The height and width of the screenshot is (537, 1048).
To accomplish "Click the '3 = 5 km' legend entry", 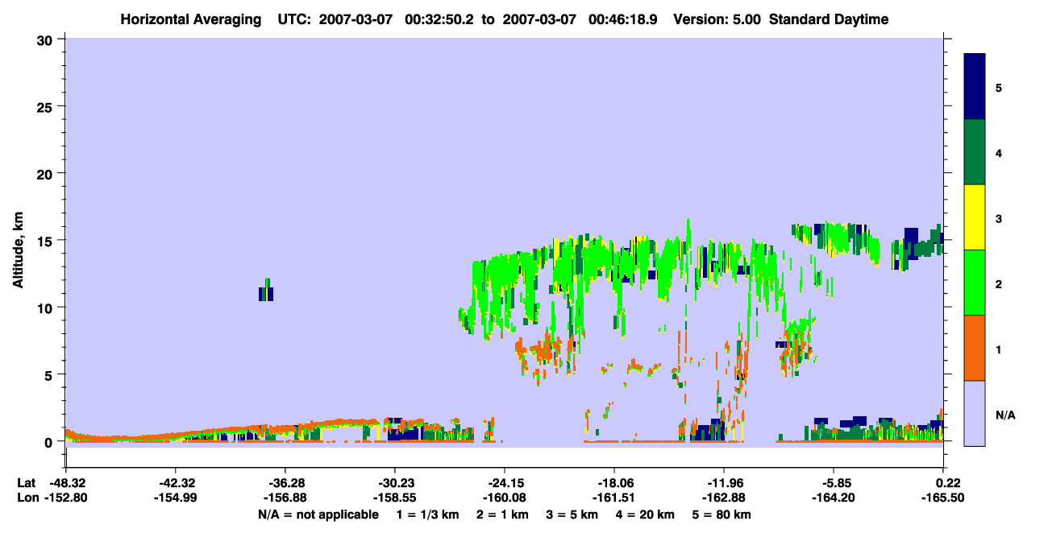I will pyautogui.click(x=572, y=514).
